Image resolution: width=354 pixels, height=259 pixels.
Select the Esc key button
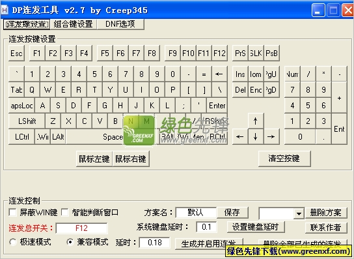16,53
